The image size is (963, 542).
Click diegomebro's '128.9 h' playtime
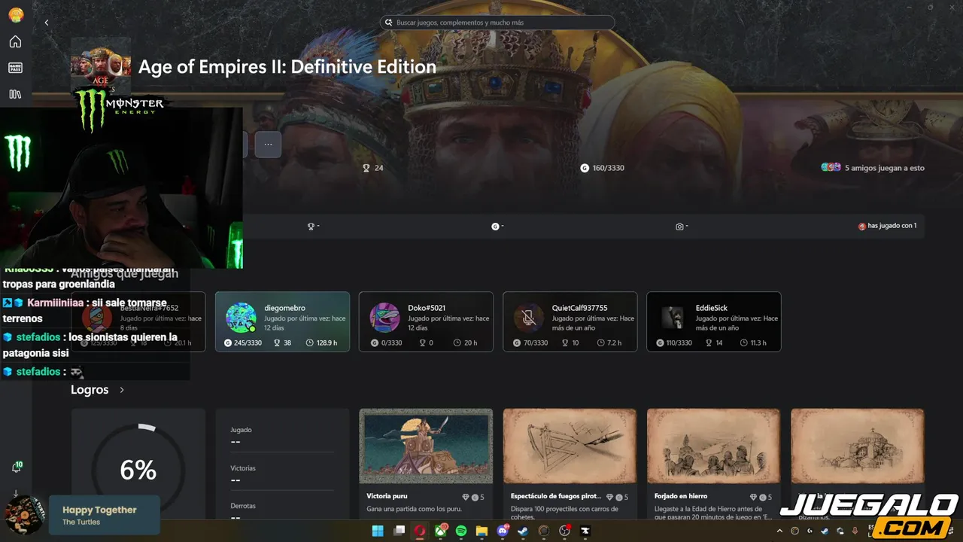coord(326,343)
